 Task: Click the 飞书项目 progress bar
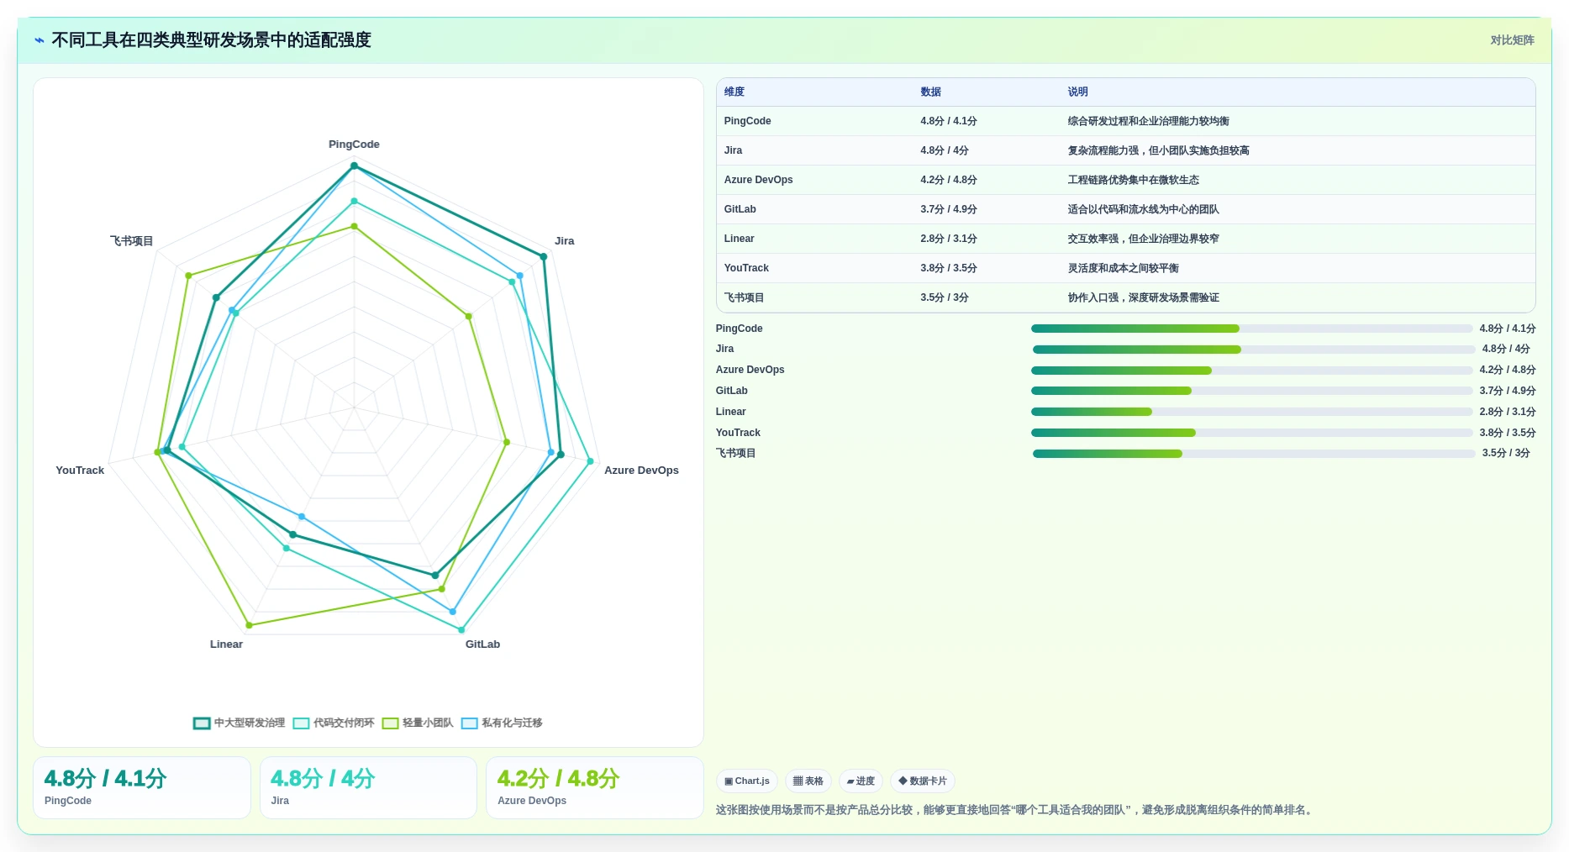[x=1254, y=454]
